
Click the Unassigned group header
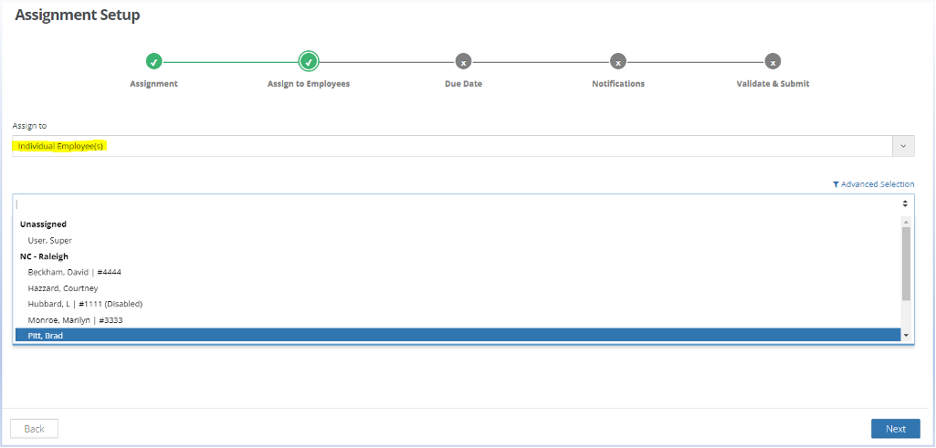coord(43,224)
